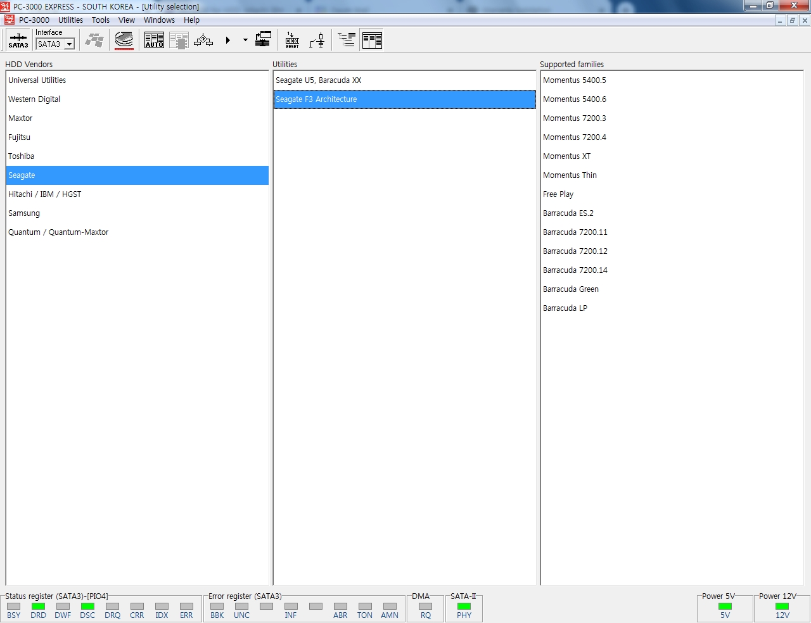The image size is (811, 623).
Task: Click the play arrow toolbar button
Action: click(x=227, y=41)
